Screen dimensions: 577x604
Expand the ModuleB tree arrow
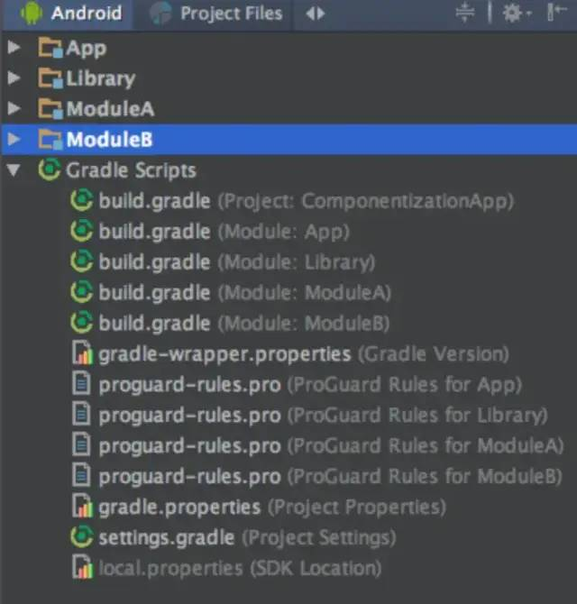tap(14, 139)
